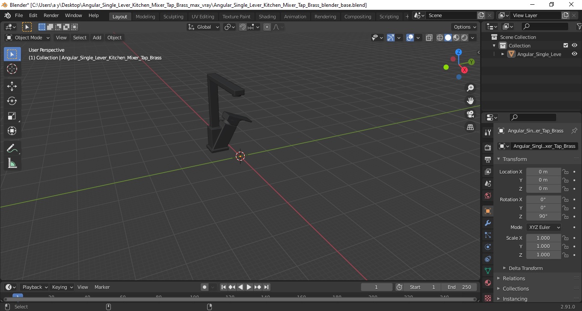Viewport: 582px width, 311px height.
Task: Select the Rotate tool
Action: click(12, 101)
